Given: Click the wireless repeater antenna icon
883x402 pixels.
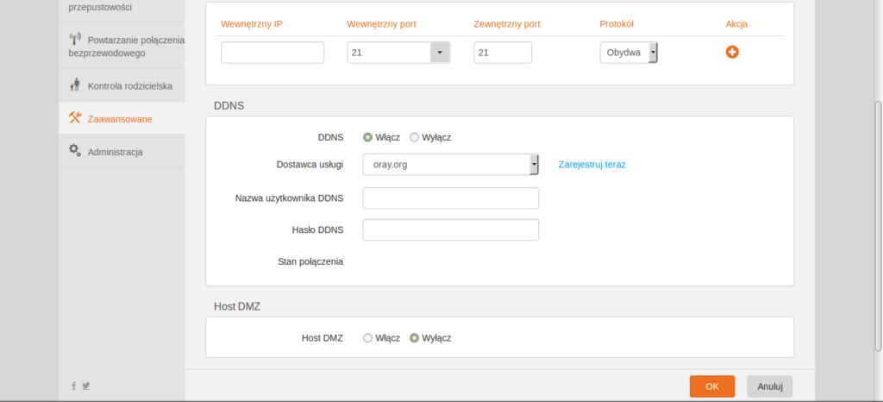Looking at the screenshot, I should (x=75, y=39).
